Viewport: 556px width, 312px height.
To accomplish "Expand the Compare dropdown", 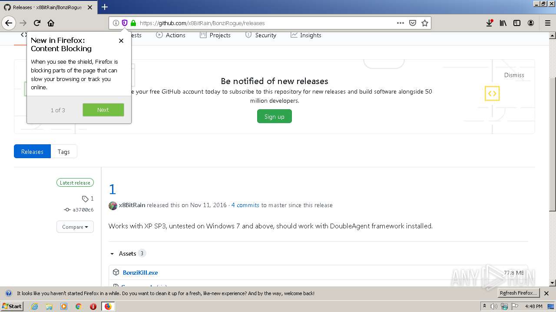I will pyautogui.click(x=75, y=227).
